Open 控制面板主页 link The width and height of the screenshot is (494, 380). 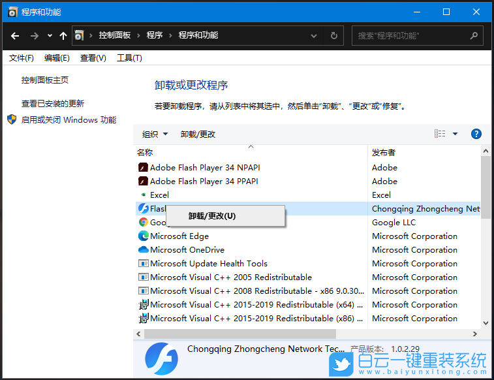tap(45, 80)
